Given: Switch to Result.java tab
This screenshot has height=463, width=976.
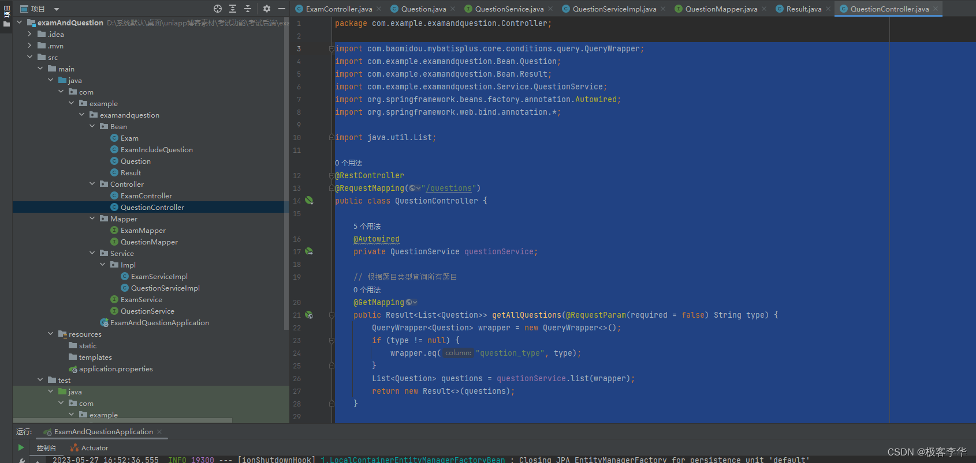Looking at the screenshot, I should (804, 9).
